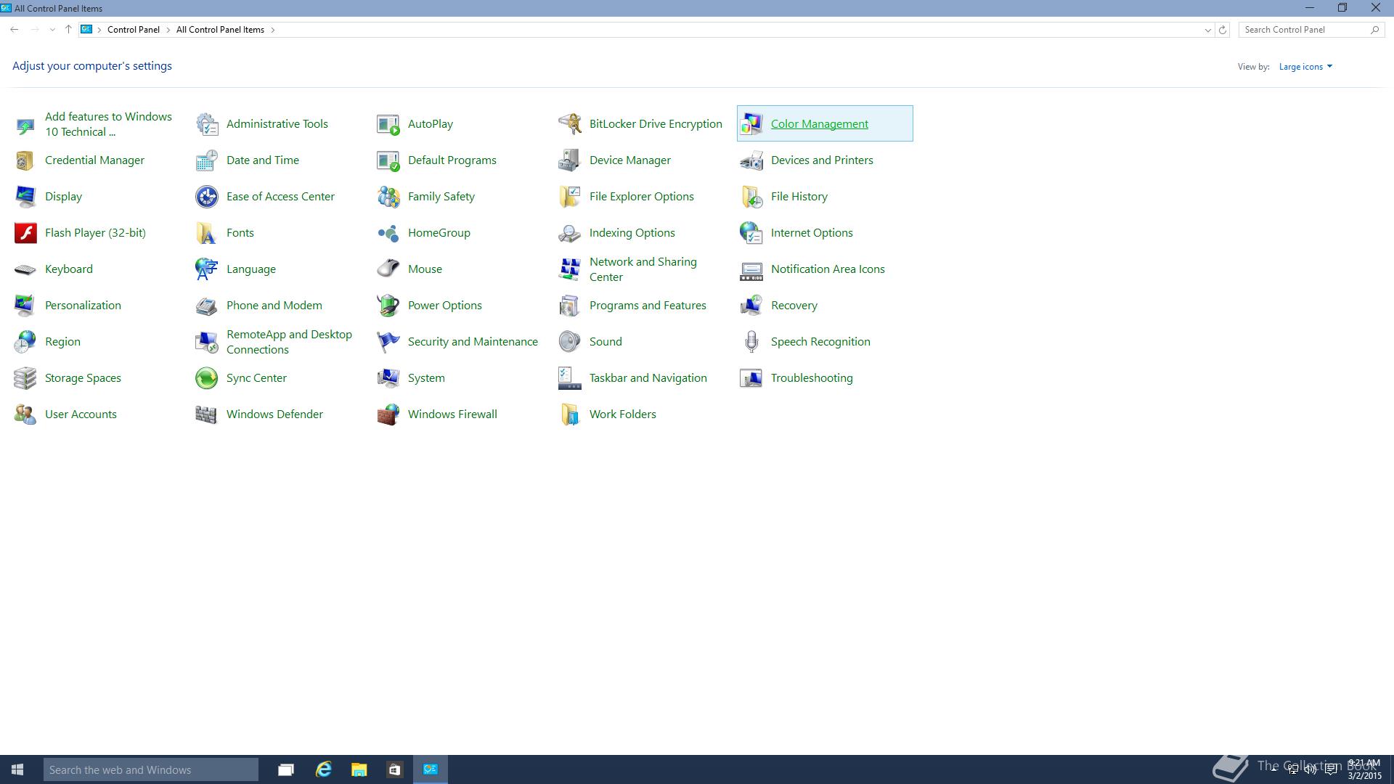Open the File History link
The height and width of the screenshot is (784, 1394).
coord(799,197)
